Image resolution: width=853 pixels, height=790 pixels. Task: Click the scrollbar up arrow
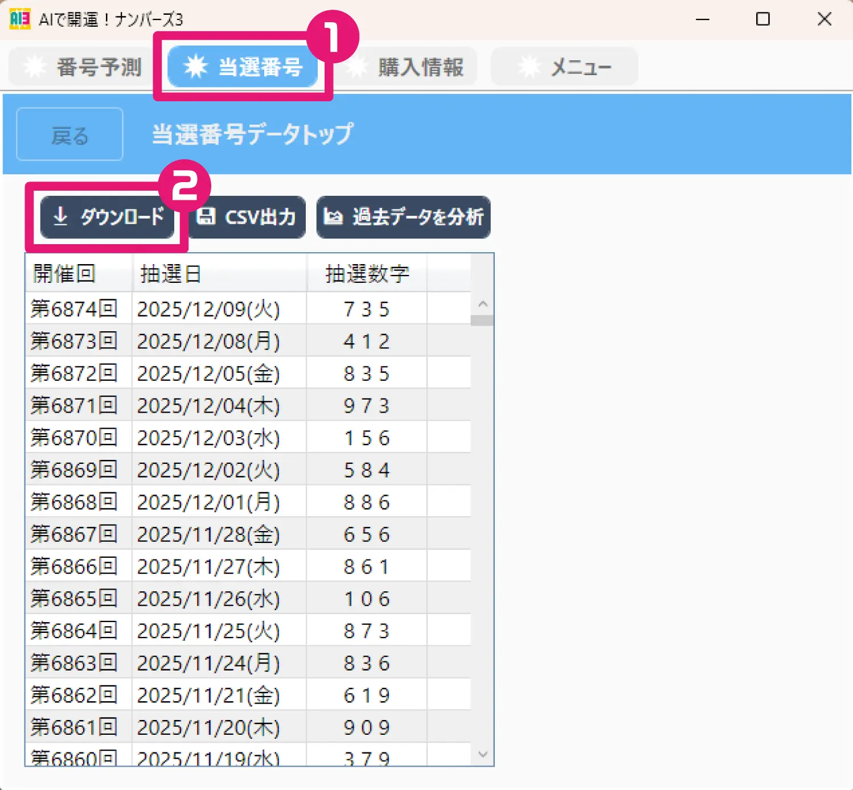coord(483,305)
